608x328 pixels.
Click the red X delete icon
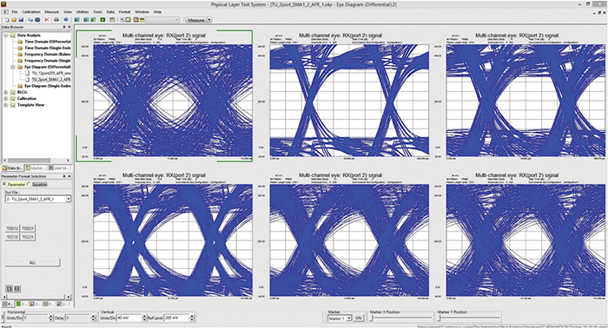click(47, 20)
